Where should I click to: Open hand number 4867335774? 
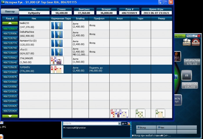click(10, 43)
